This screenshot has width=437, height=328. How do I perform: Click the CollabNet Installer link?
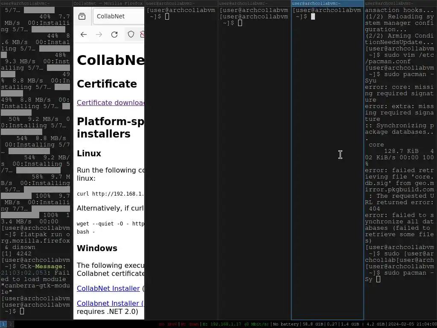[x=108, y=288]
